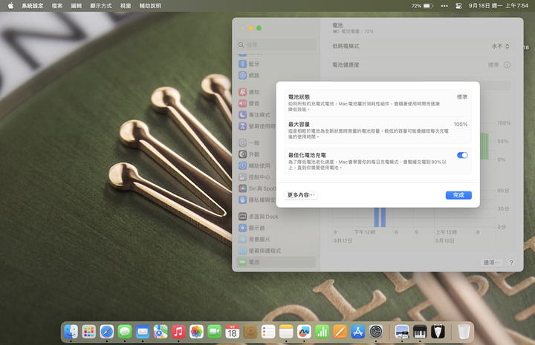The width and height of the screenshot is (535, 345).
Task: Click the 電池狀態 row text
Action: coord(299,97)
